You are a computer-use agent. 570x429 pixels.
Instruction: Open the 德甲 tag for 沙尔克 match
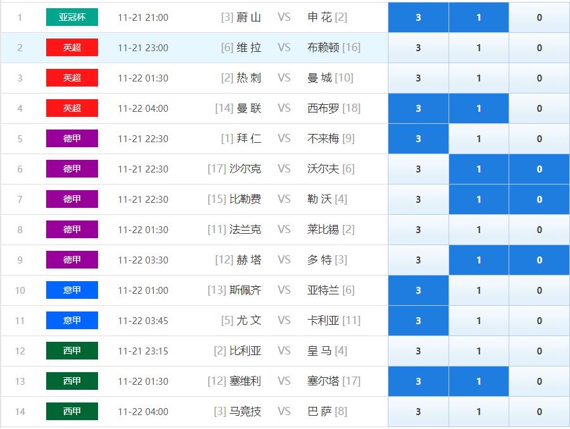[x=72, y=169]
